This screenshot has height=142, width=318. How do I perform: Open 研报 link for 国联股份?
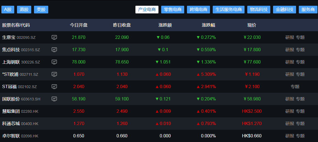coord(289,99)
